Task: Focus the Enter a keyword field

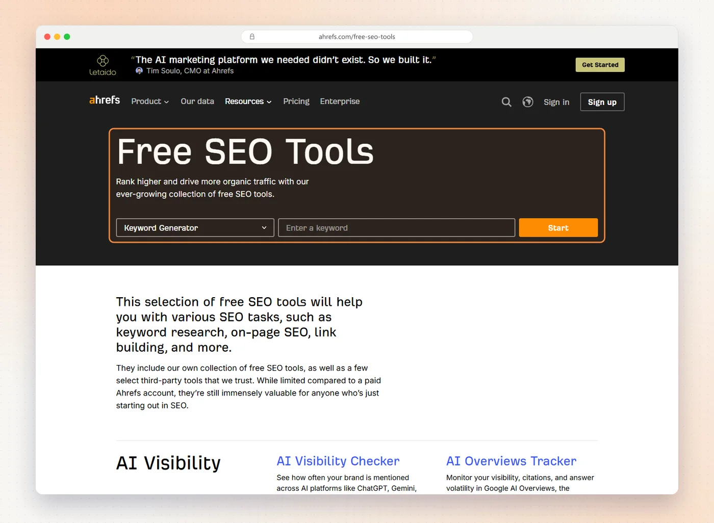Action: pyautogui.click(x=397, y=228)
